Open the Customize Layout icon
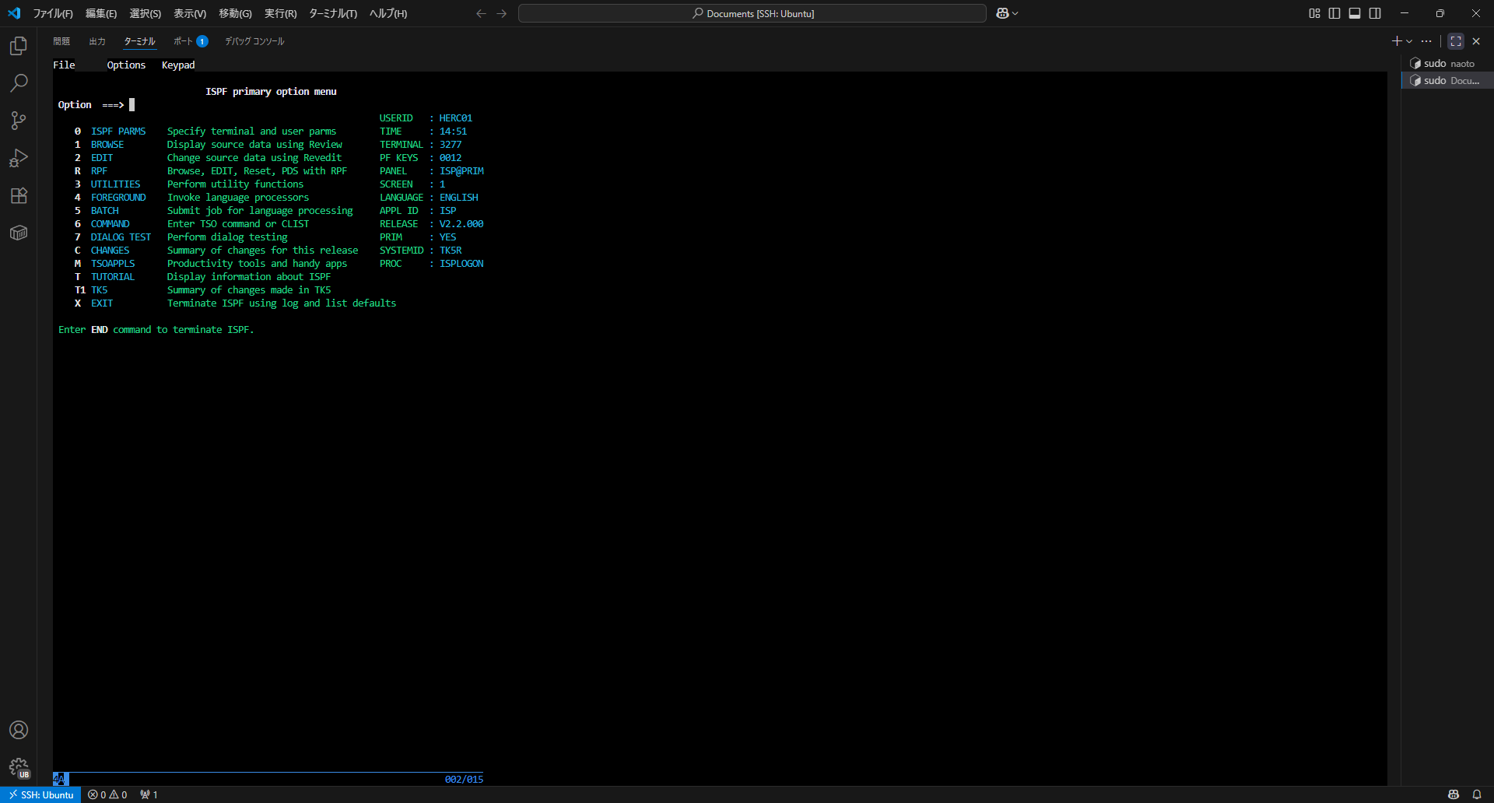 1314,13
